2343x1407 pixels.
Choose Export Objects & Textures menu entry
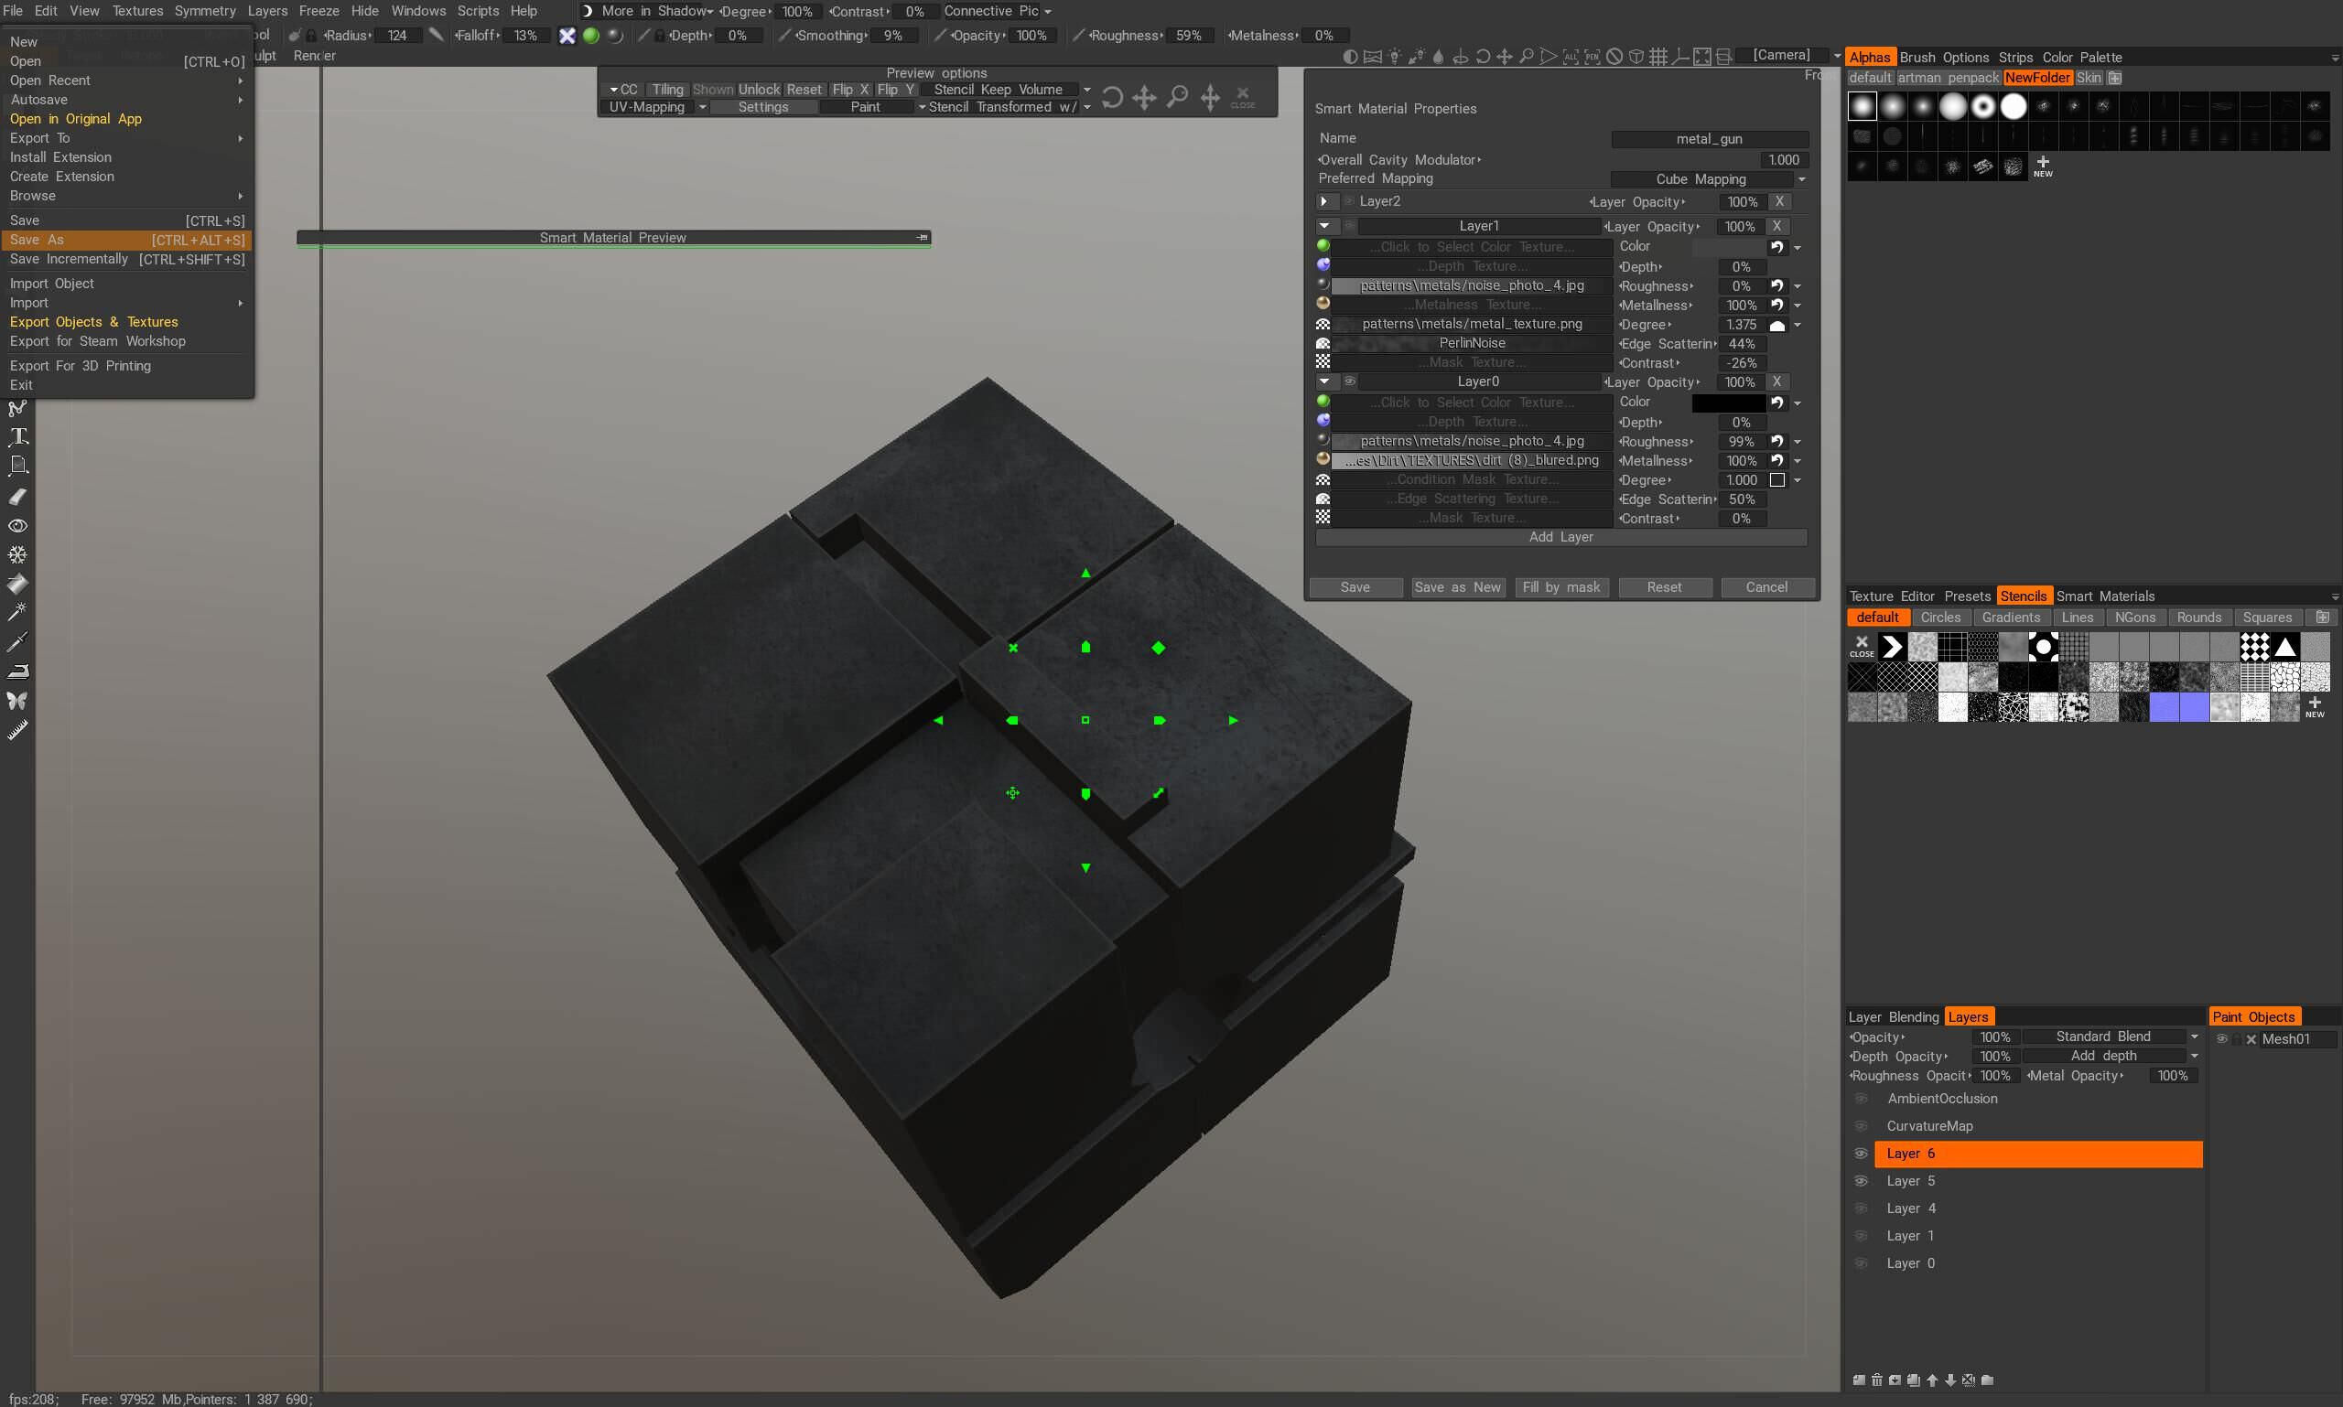click(94, 321)
